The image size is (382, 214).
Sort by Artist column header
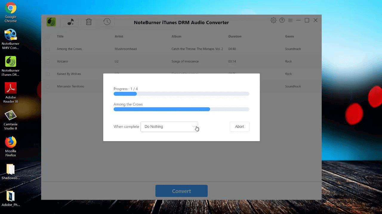tap(119, 36)
